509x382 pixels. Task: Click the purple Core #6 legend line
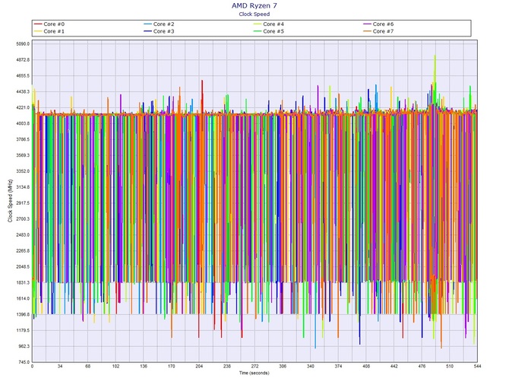367,24
